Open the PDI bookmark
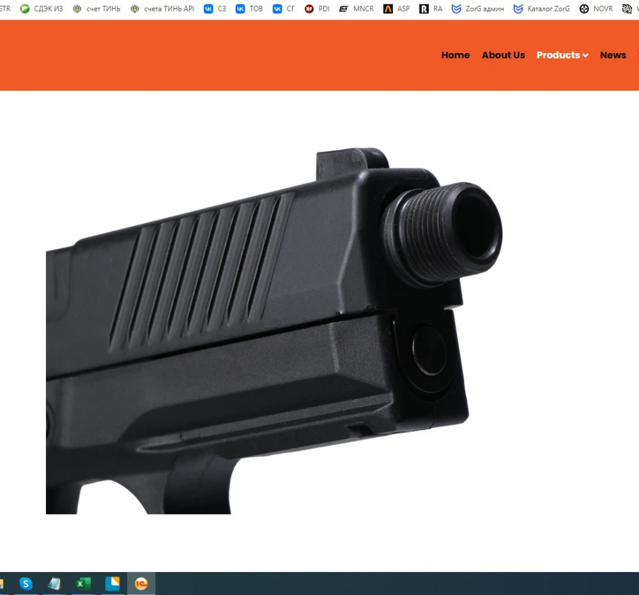 [x=318, y=9]
